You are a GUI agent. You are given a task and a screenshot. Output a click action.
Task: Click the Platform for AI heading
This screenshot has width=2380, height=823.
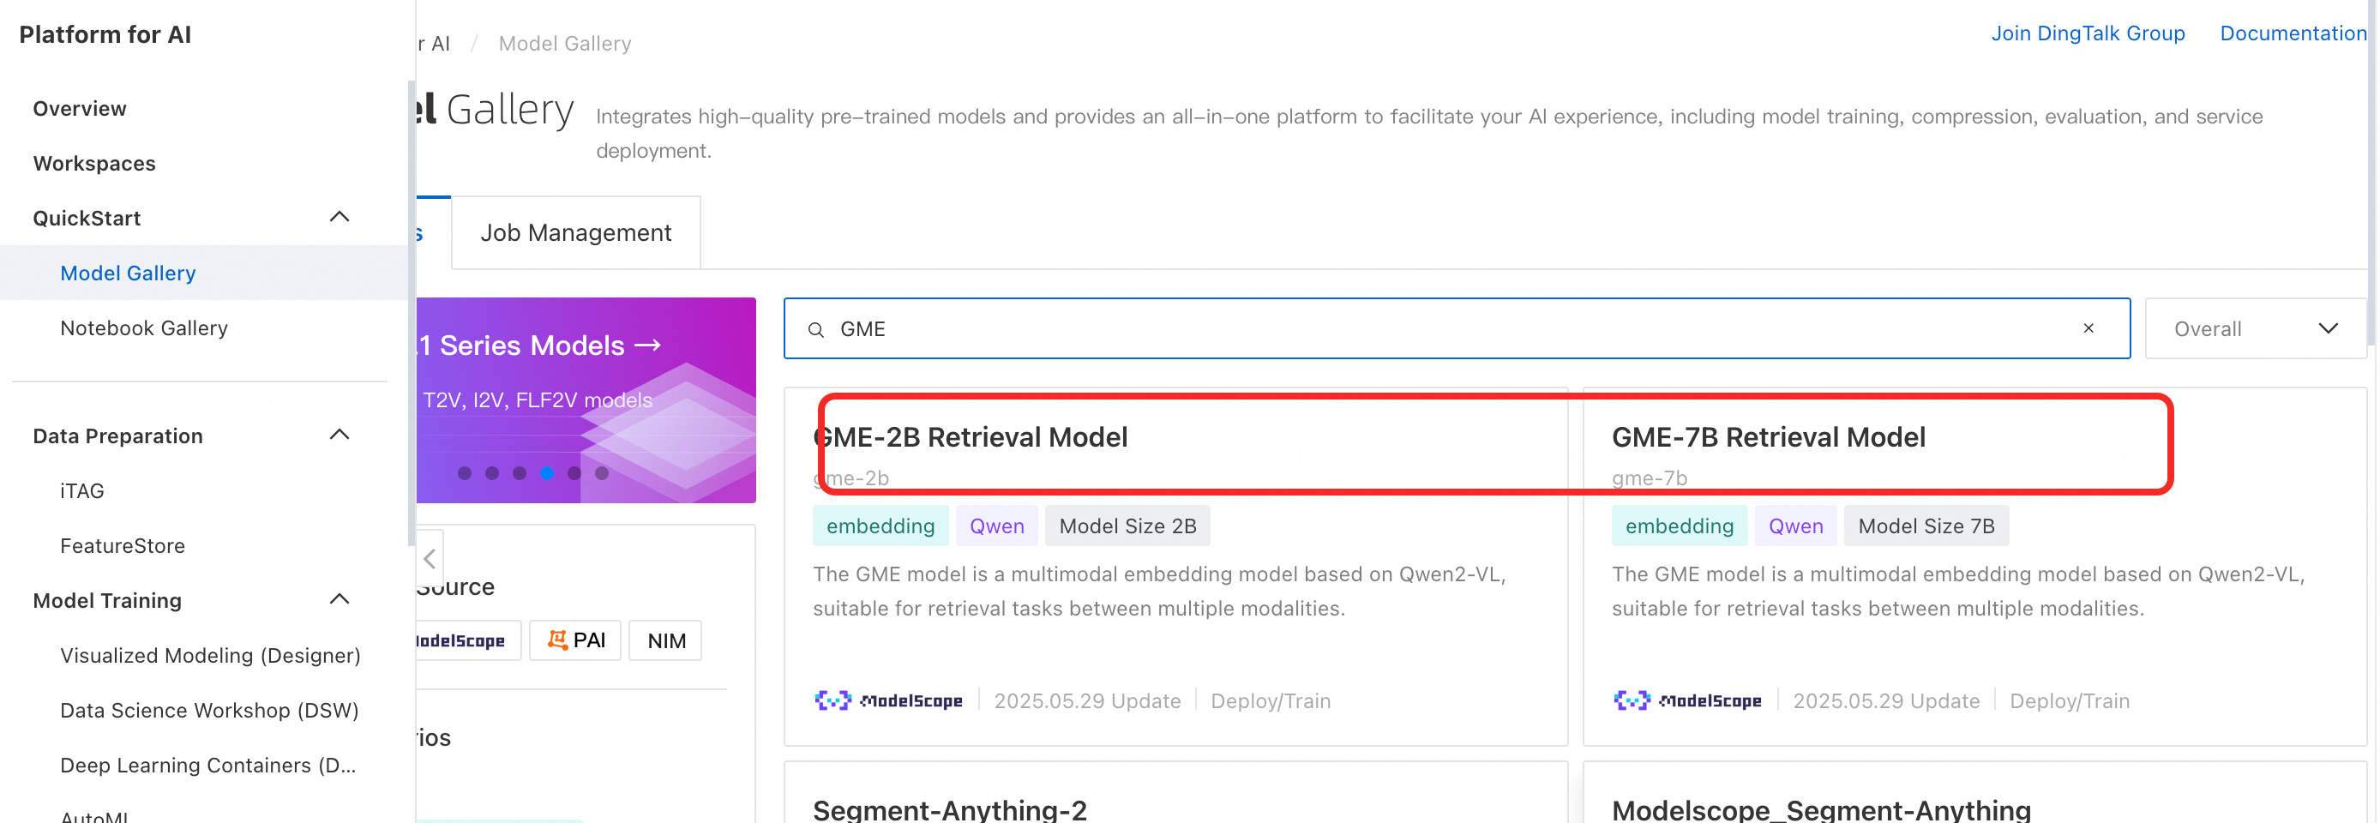click(105, 35)
